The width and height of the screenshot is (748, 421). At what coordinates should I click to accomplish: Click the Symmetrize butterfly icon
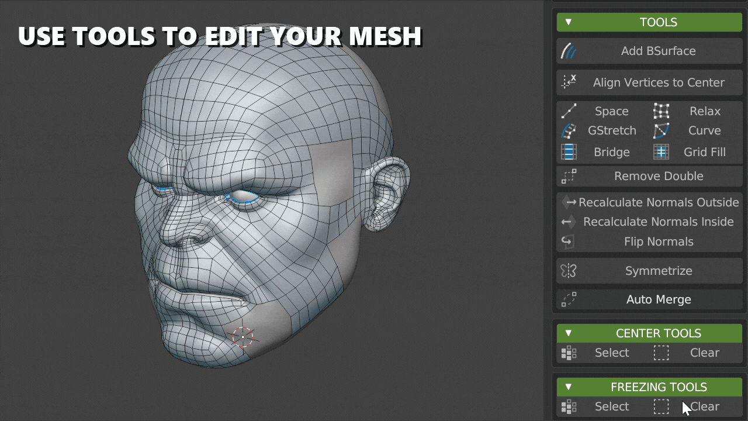(x=569, y=271)
